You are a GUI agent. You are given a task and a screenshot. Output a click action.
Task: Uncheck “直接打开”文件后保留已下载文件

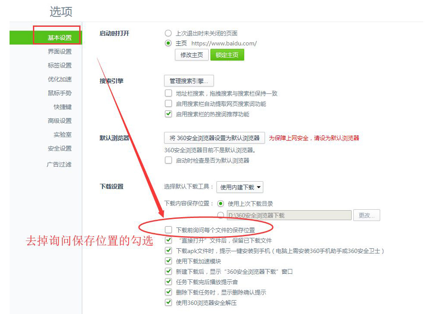(168, 240)
